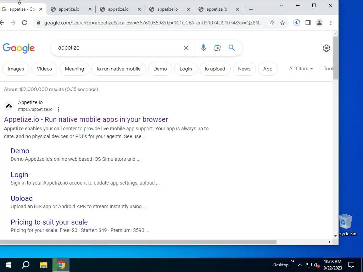The width and height of the screenshot is (363, 272).
Task: Open File Explorer from the taskbar
Action: [x=43, y=265]
